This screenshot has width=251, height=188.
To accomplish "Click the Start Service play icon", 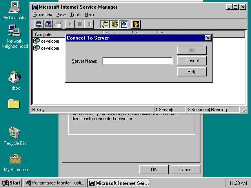I will click(70, 24).
